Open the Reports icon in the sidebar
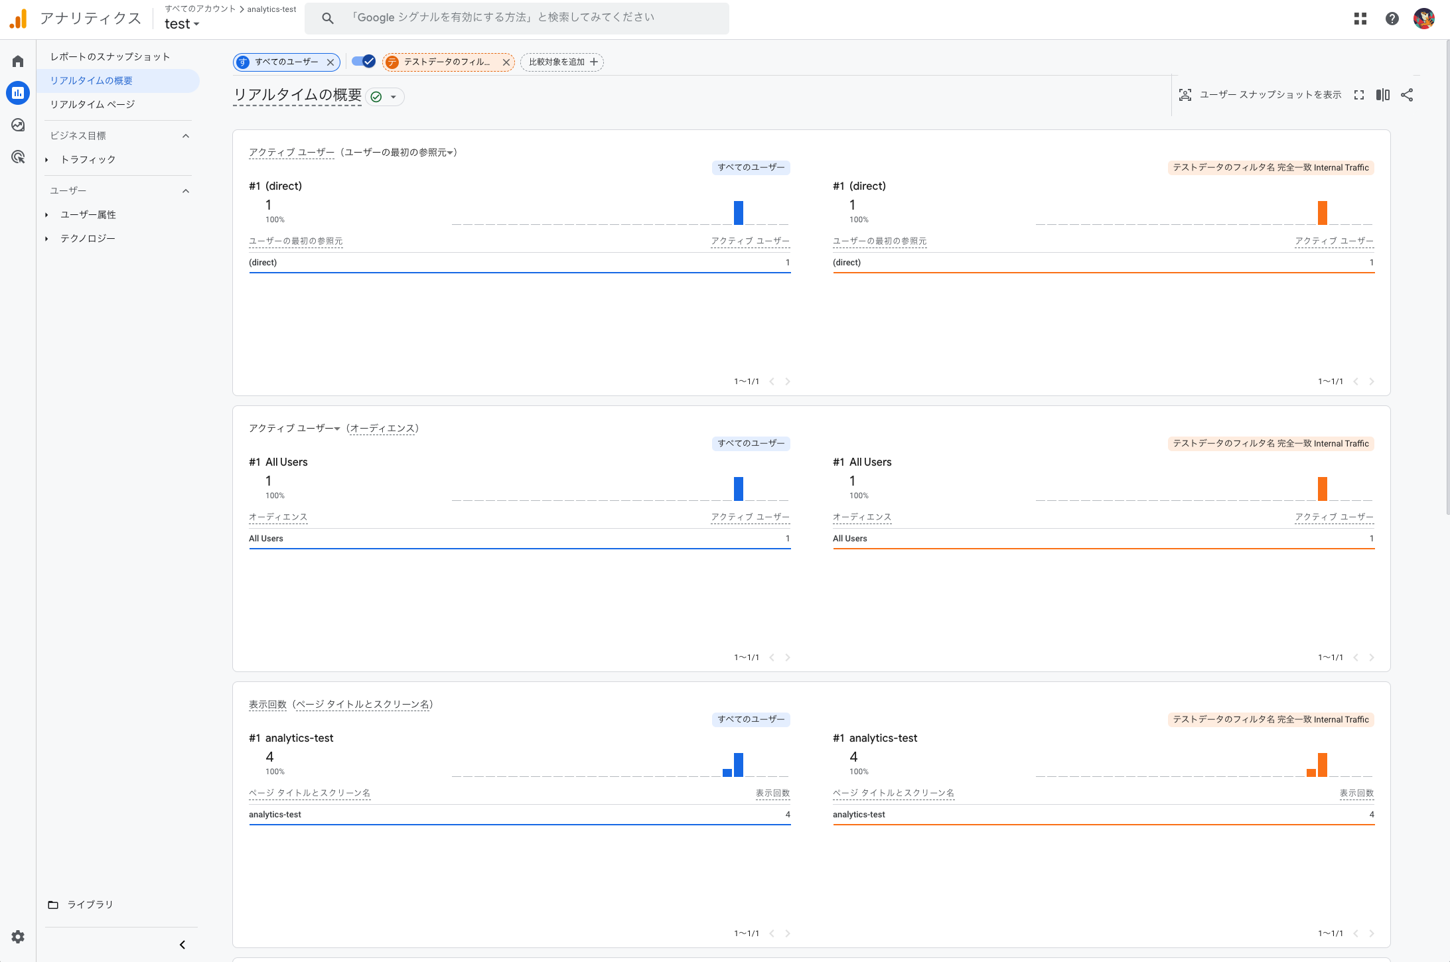 (17, 93)
